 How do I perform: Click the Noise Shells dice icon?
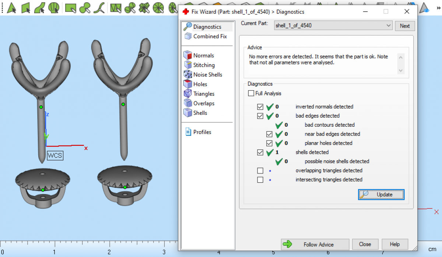187,75
